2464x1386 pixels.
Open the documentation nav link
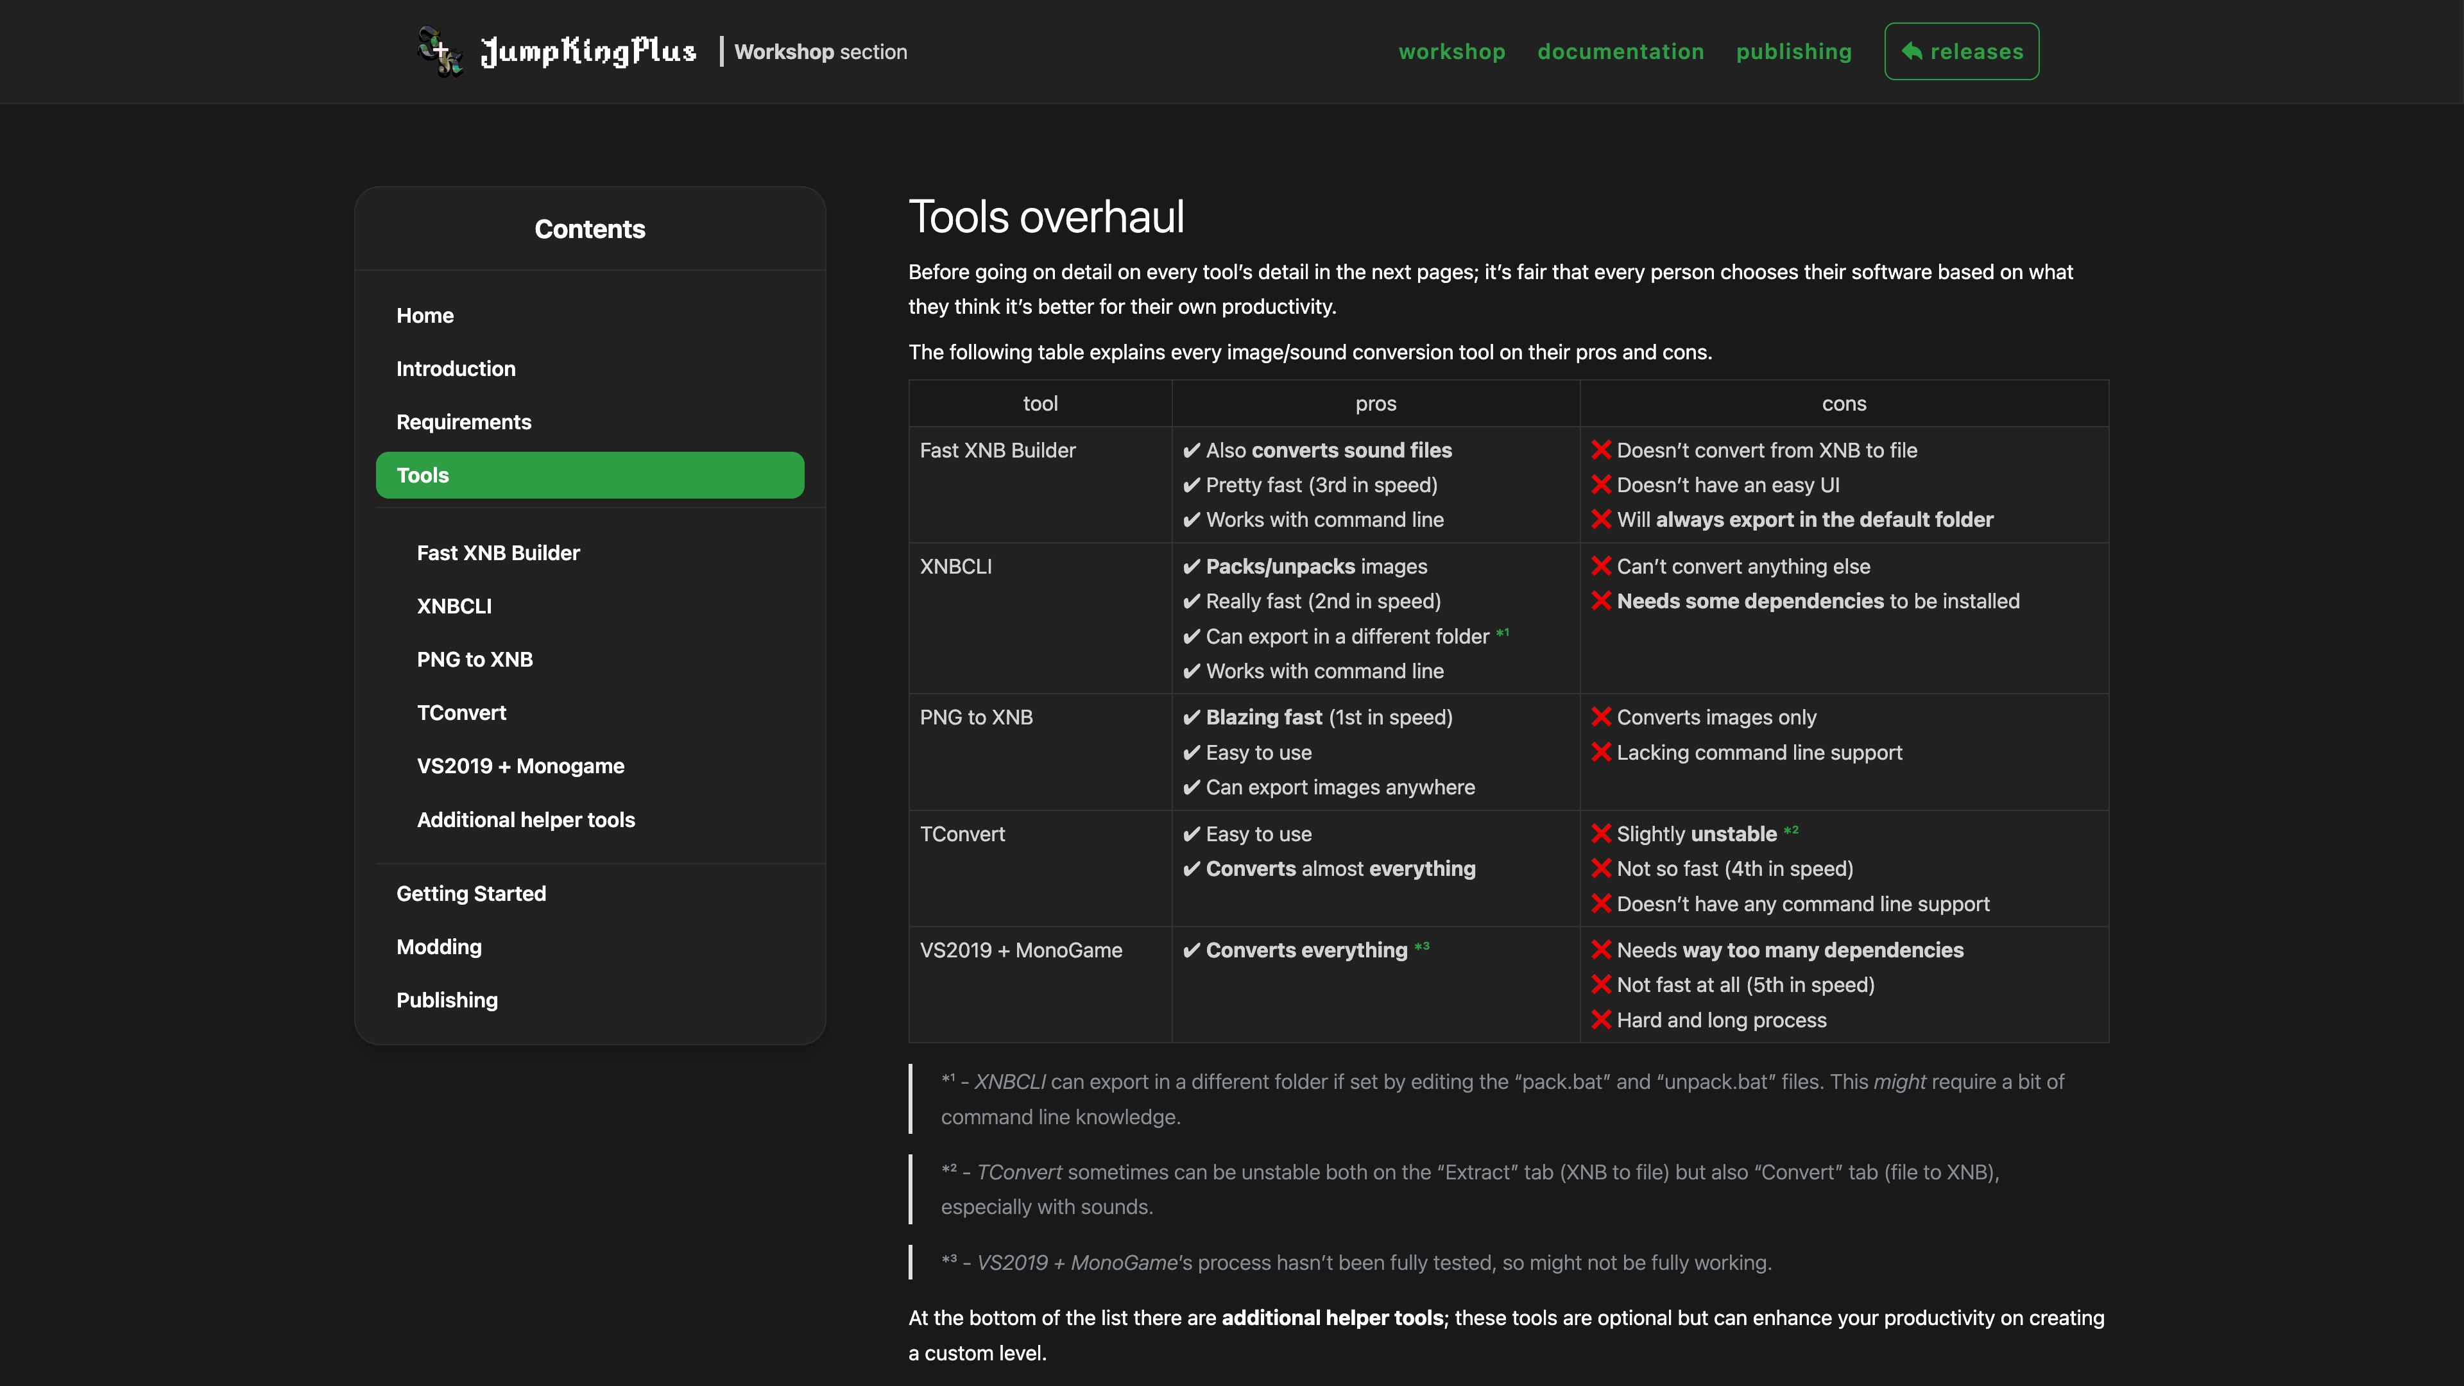pos(1620,51)
